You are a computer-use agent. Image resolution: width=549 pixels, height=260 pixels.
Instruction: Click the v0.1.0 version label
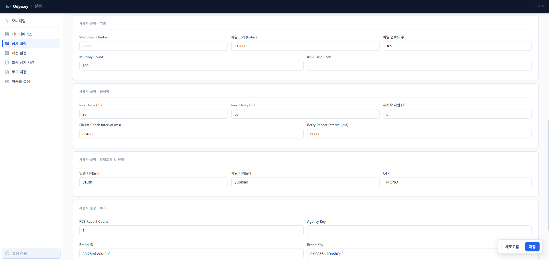click(538, 6)
